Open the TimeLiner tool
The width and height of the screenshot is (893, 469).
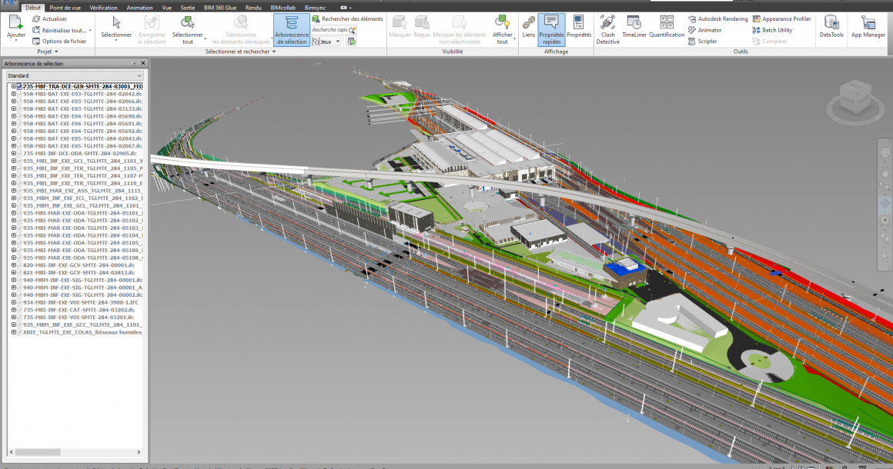point(634,27)
